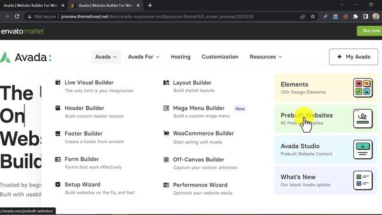Screen dimensions: 382x215
Task: Close the second browser tab
Action: (138, 5)
